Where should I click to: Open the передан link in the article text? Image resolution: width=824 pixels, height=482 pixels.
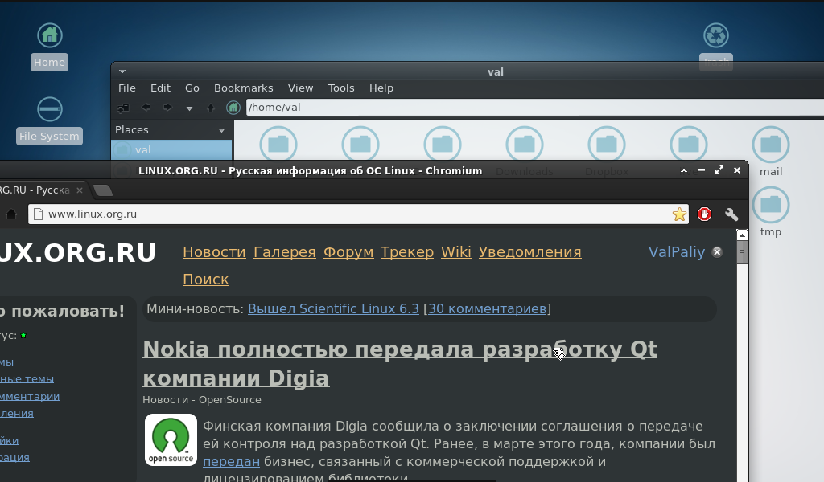pos(231,462)
